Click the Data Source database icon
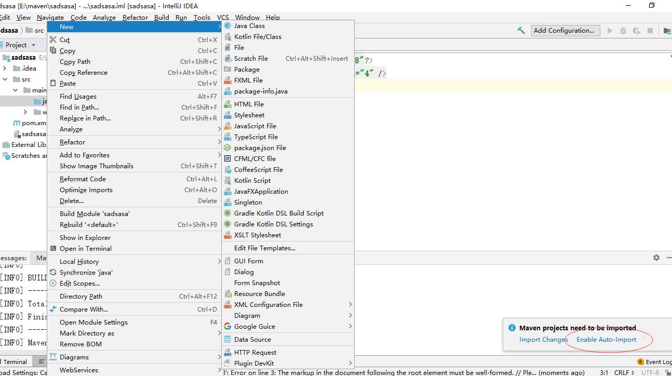Viewport: 672px width, 376px height. click(227, 339)
